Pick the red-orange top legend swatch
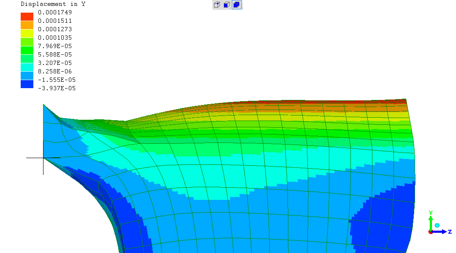Viewport: 456px width, 253px height. tap(27, 16)
